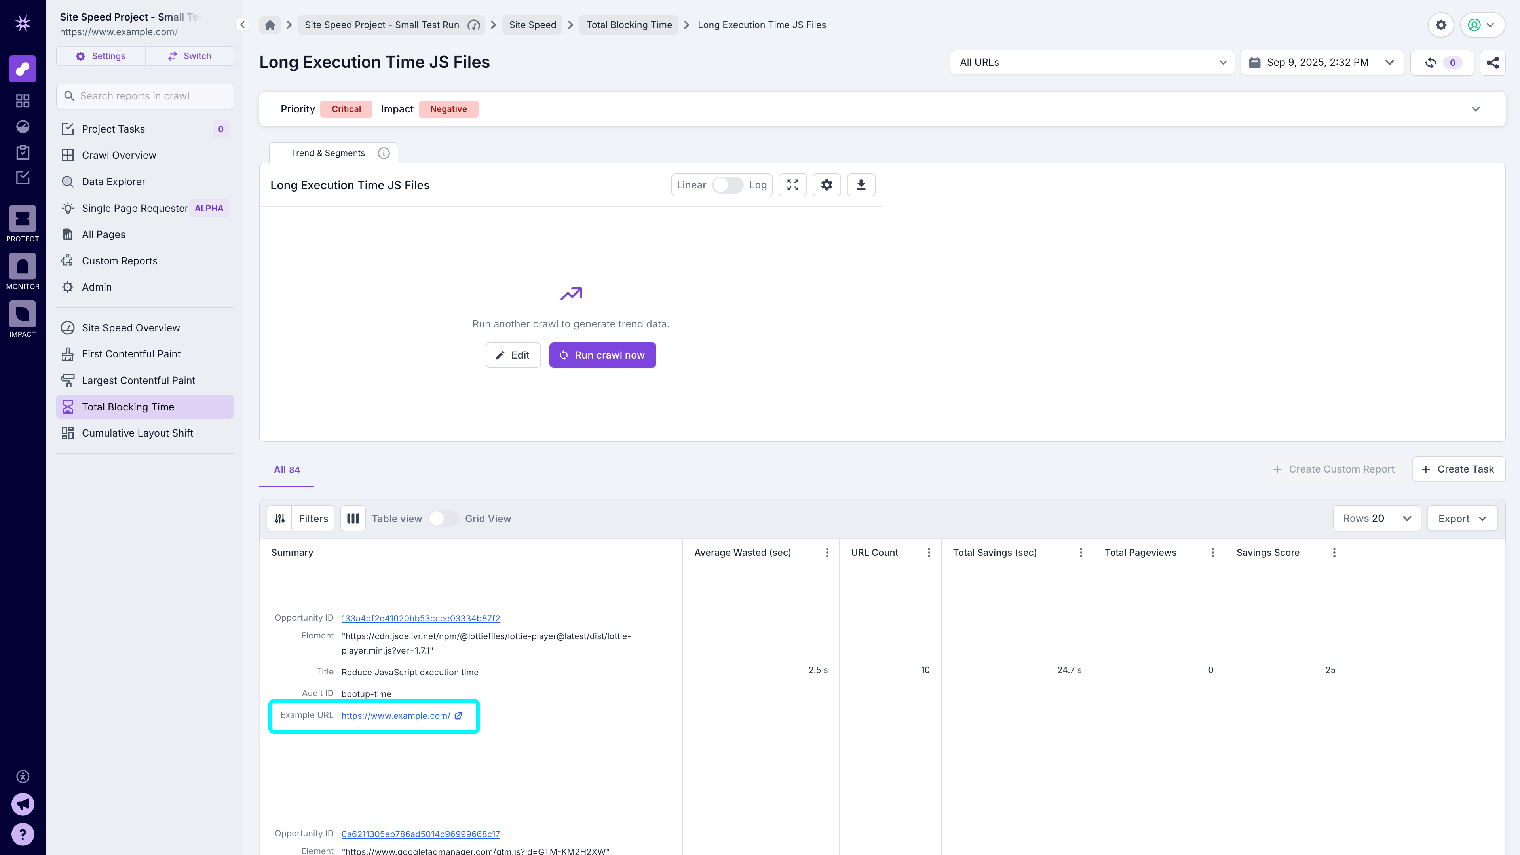This screenshot has width=1520, height=855.
Task: Expand the chart to fullscreen
Action: click(x=792, y=185)
